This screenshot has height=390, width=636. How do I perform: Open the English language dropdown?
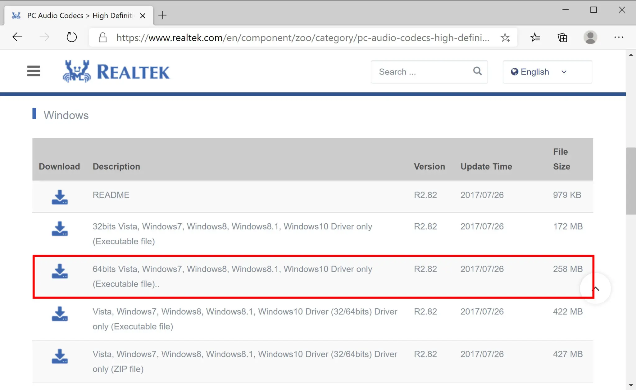click(547, 72)
